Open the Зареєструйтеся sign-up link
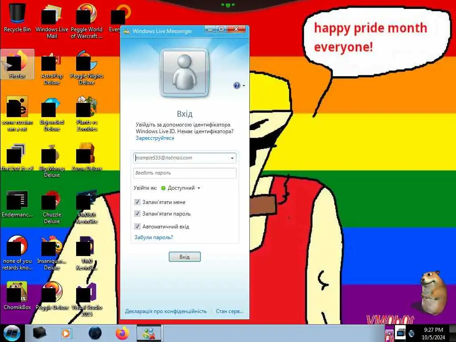 tap(155, 138)
